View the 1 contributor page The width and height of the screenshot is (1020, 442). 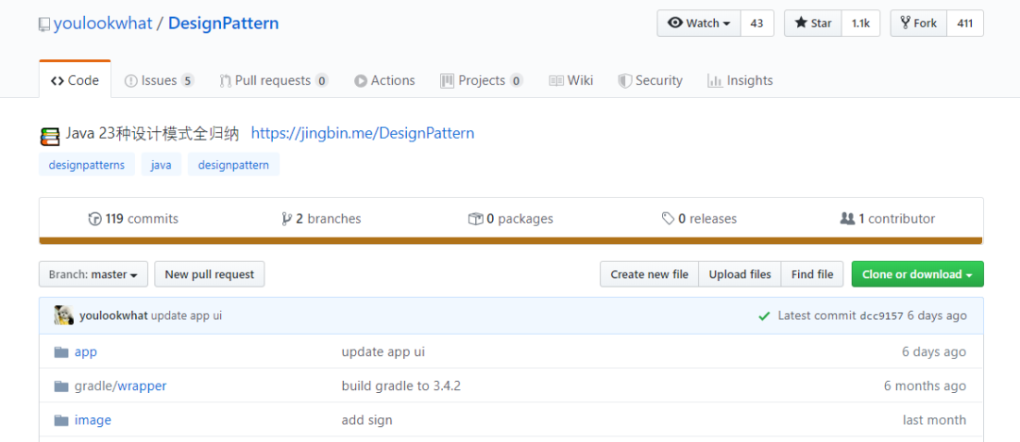[x=888, y=219]
